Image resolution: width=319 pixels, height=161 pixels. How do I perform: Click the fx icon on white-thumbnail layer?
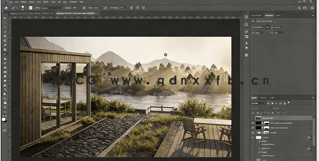[x=309, y=138]
